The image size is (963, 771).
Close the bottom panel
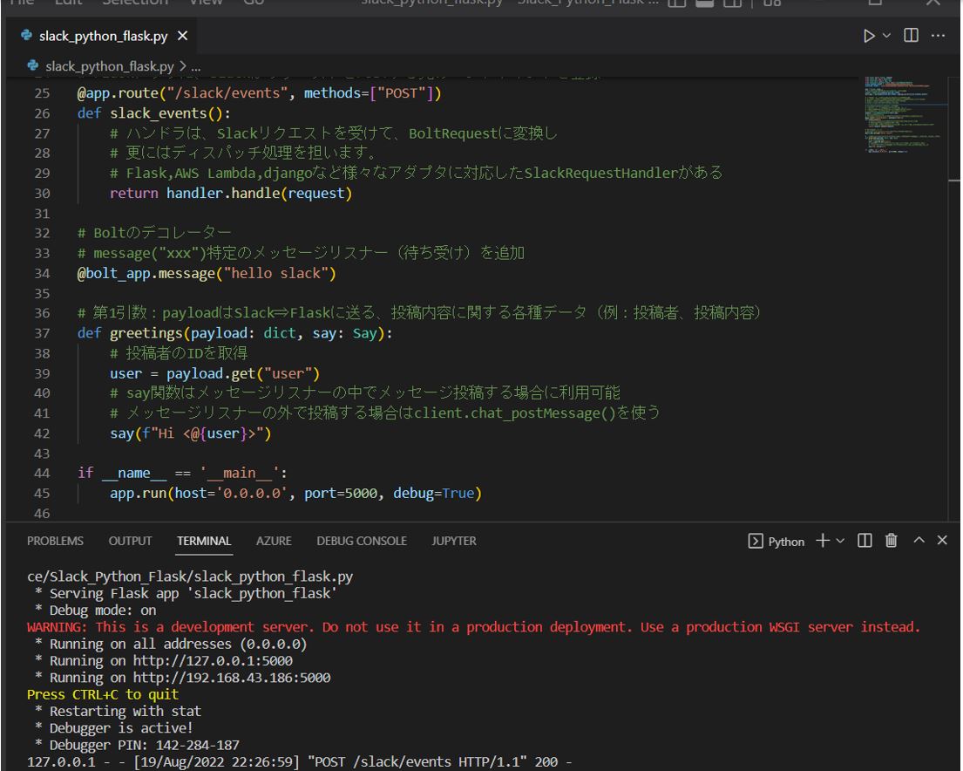942,541
